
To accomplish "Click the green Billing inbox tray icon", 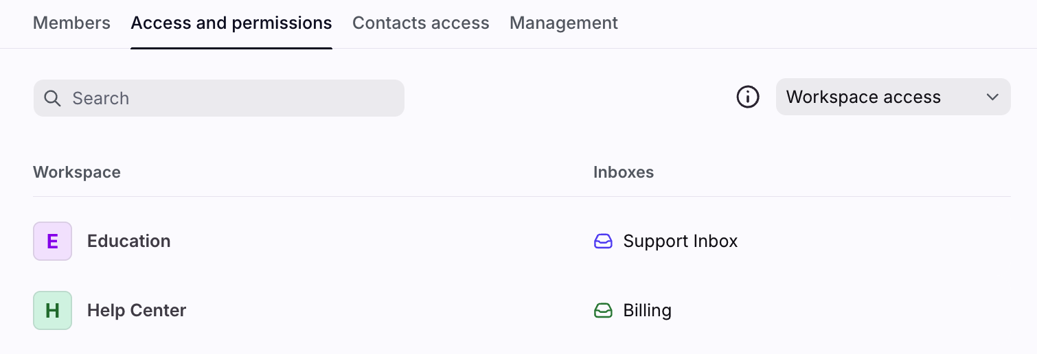I will [603, 311].
